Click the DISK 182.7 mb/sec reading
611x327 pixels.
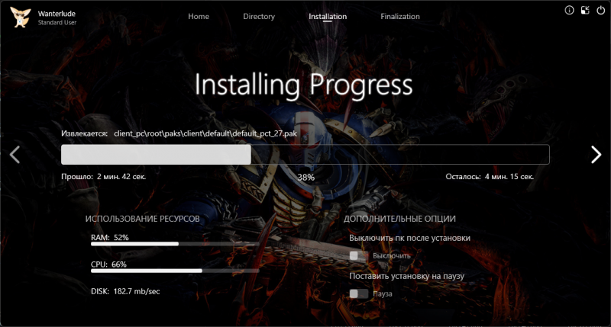pos(125,291)
